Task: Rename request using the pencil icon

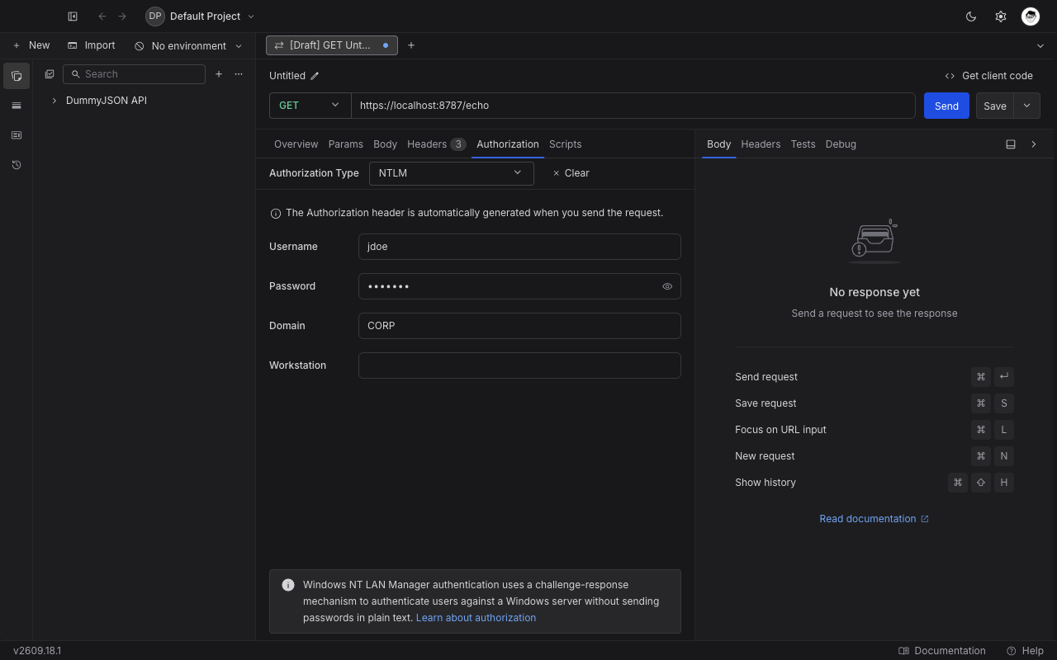Action: click(x=315, y=76)
